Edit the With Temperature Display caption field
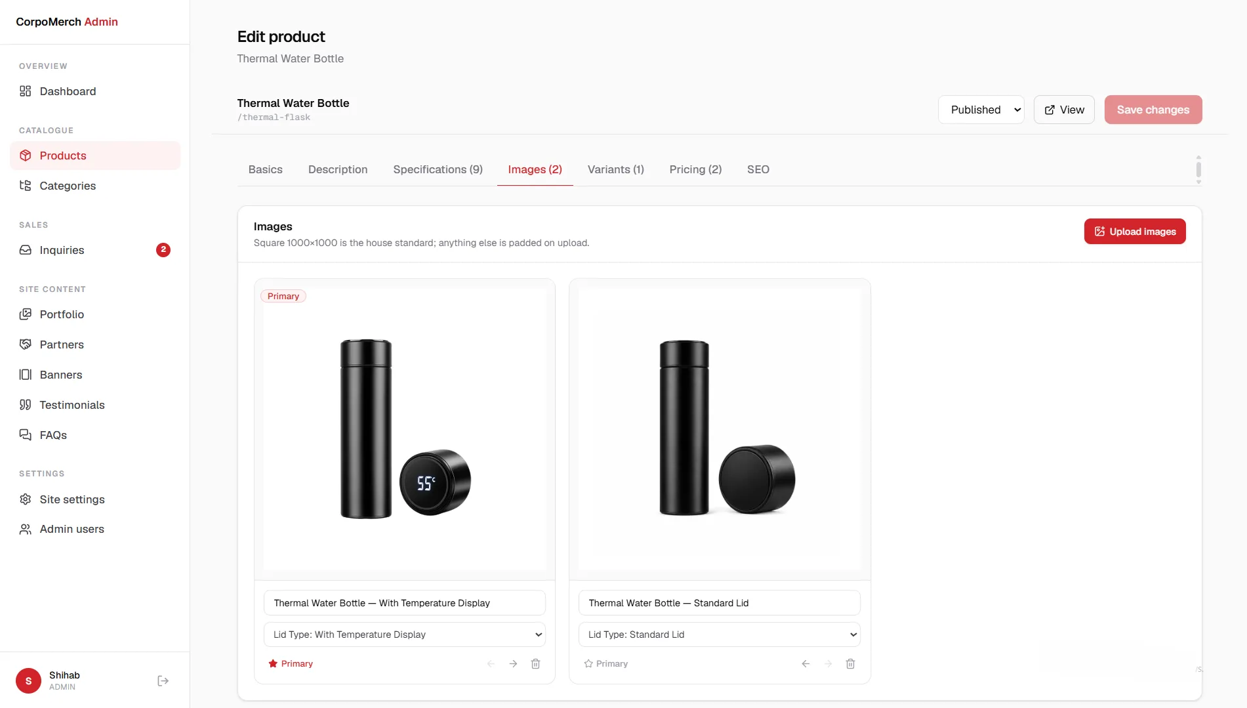This screenshot has height=708, width=1247. click(405, 603)
